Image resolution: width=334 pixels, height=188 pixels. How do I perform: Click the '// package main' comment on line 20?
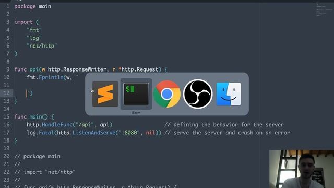37,156
